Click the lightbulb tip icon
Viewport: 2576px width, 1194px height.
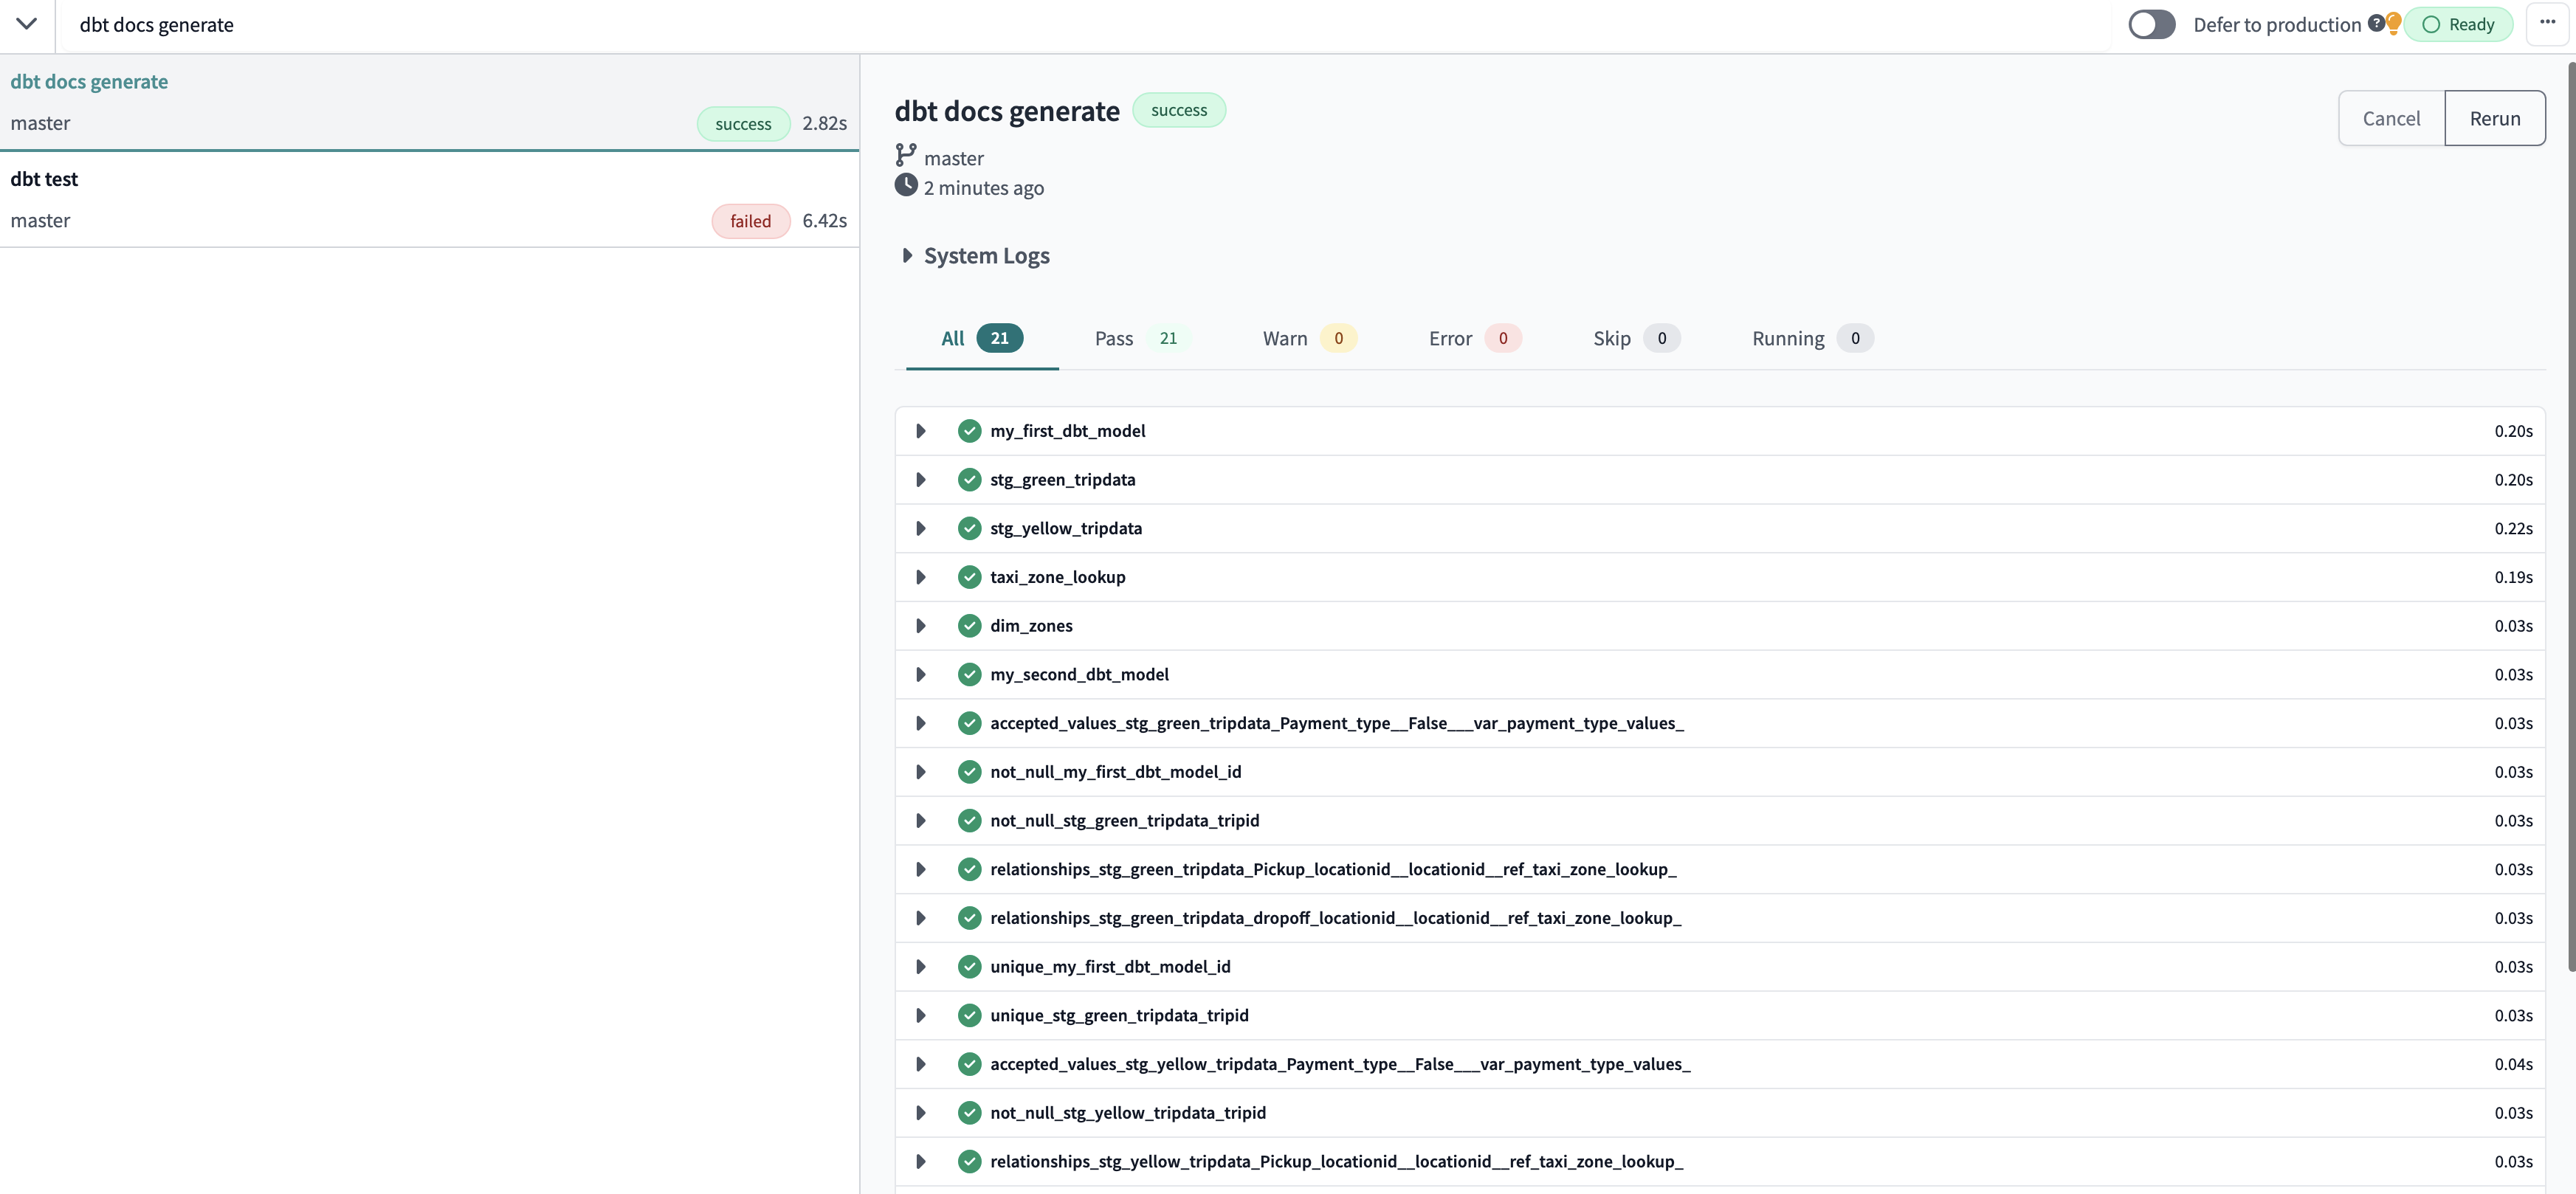pos(2393,24)
